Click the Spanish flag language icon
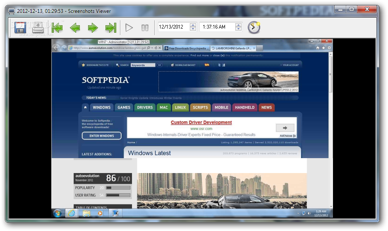 pos(207,65)
